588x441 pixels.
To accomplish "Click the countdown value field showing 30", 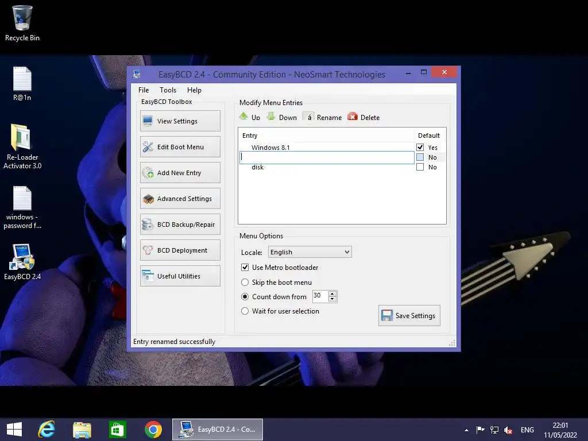I will 320,296.
